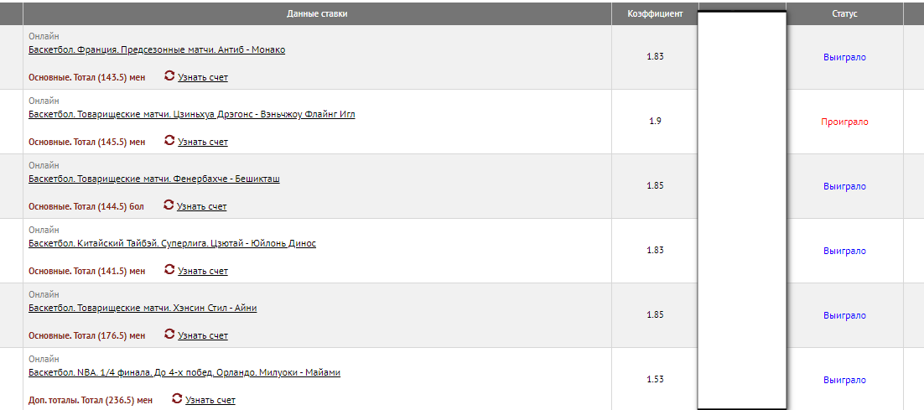Viewport: 924px width, 410px height.
Task: Open NBA Милуоки - Майами match link
Action: [184, 373]
